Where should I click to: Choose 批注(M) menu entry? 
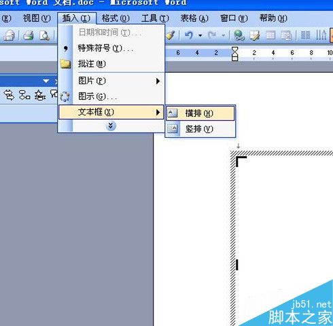(111, 64)
